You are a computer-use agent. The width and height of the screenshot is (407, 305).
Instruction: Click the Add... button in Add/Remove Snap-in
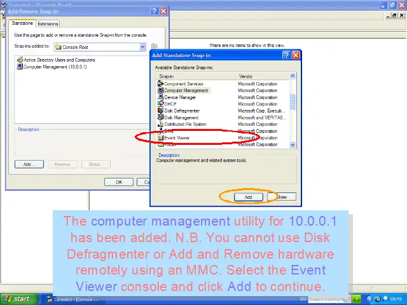click(29, 165)
